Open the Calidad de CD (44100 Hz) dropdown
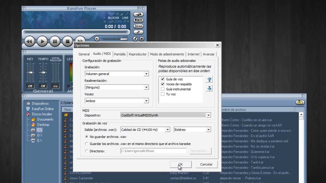The image size is (326, 183). (145, 130)
